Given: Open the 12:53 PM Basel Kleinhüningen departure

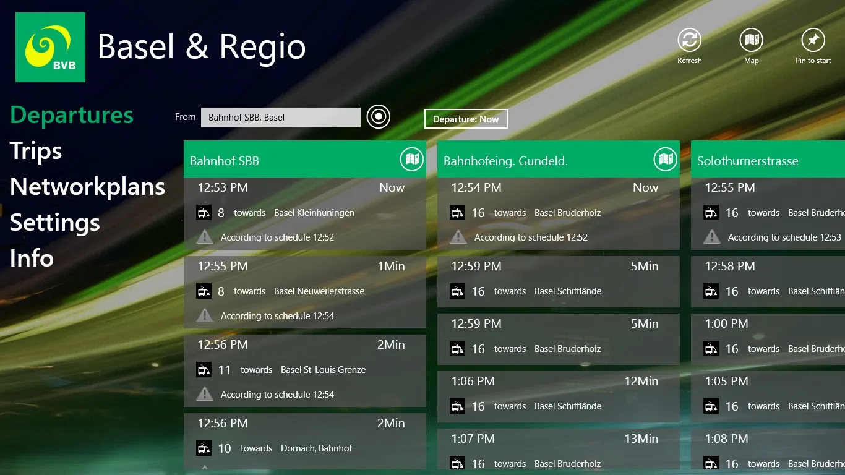Looking at the screenshot, I should [305, 213].
